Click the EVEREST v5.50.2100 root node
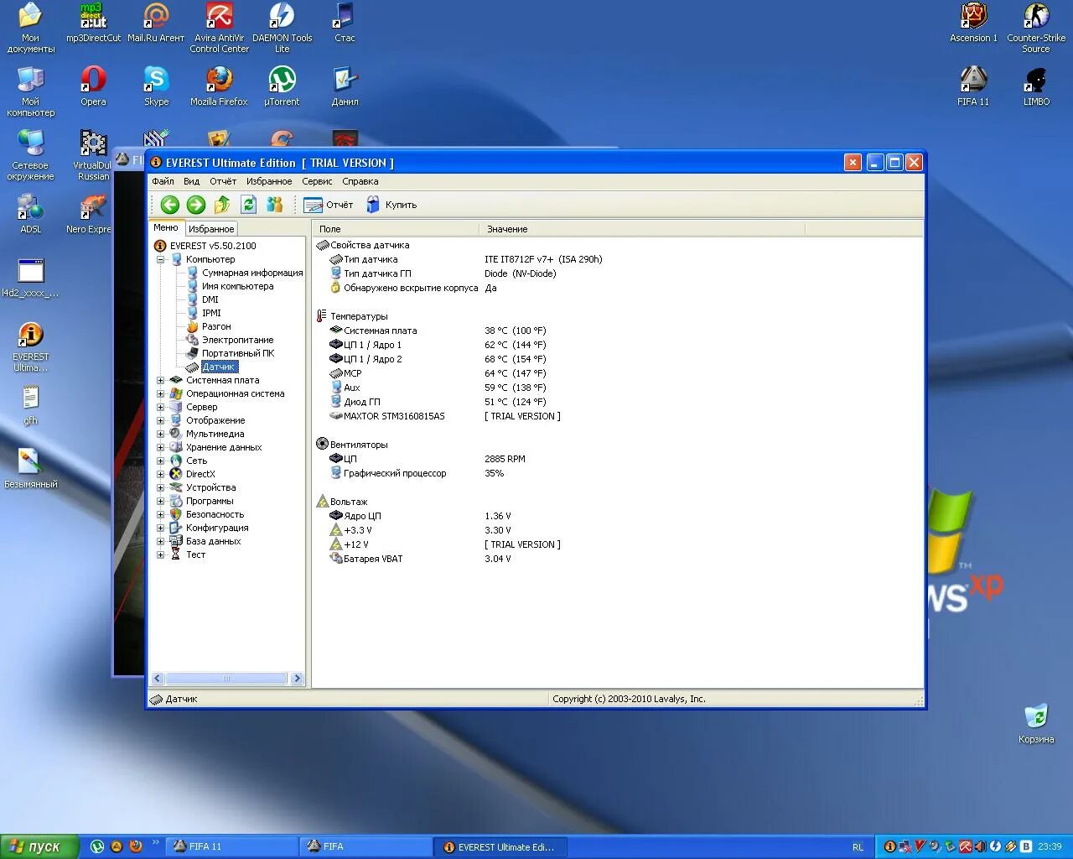 click(x=213, y=246)
